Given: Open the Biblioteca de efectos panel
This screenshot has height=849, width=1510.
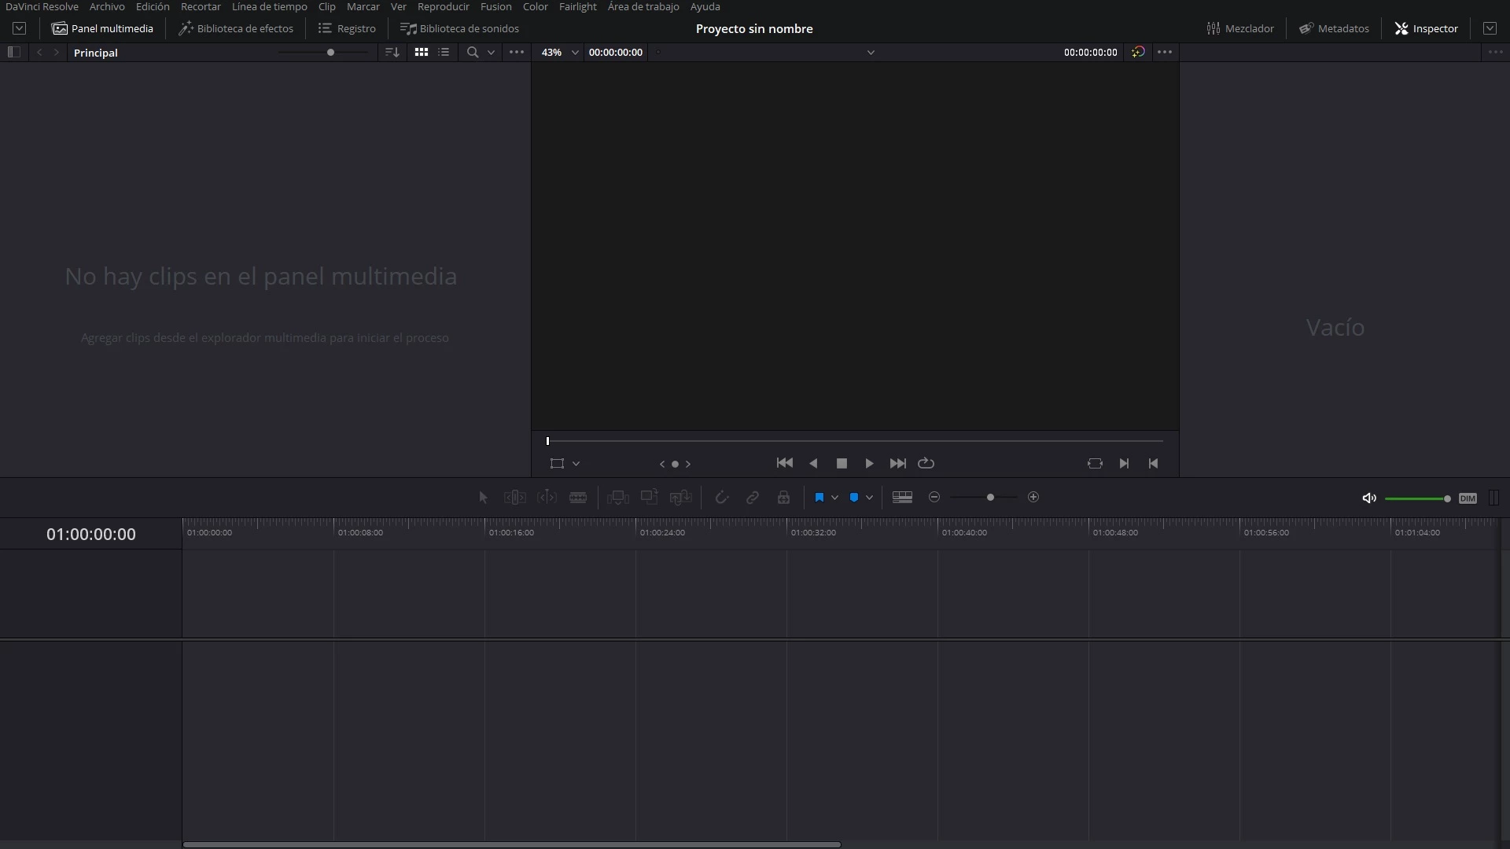Looking at the screenshot, I should click(236, 29).
